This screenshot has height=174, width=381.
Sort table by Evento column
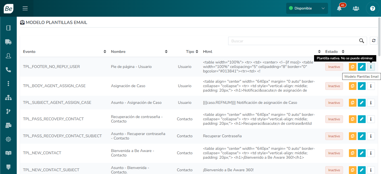[105, 52]
